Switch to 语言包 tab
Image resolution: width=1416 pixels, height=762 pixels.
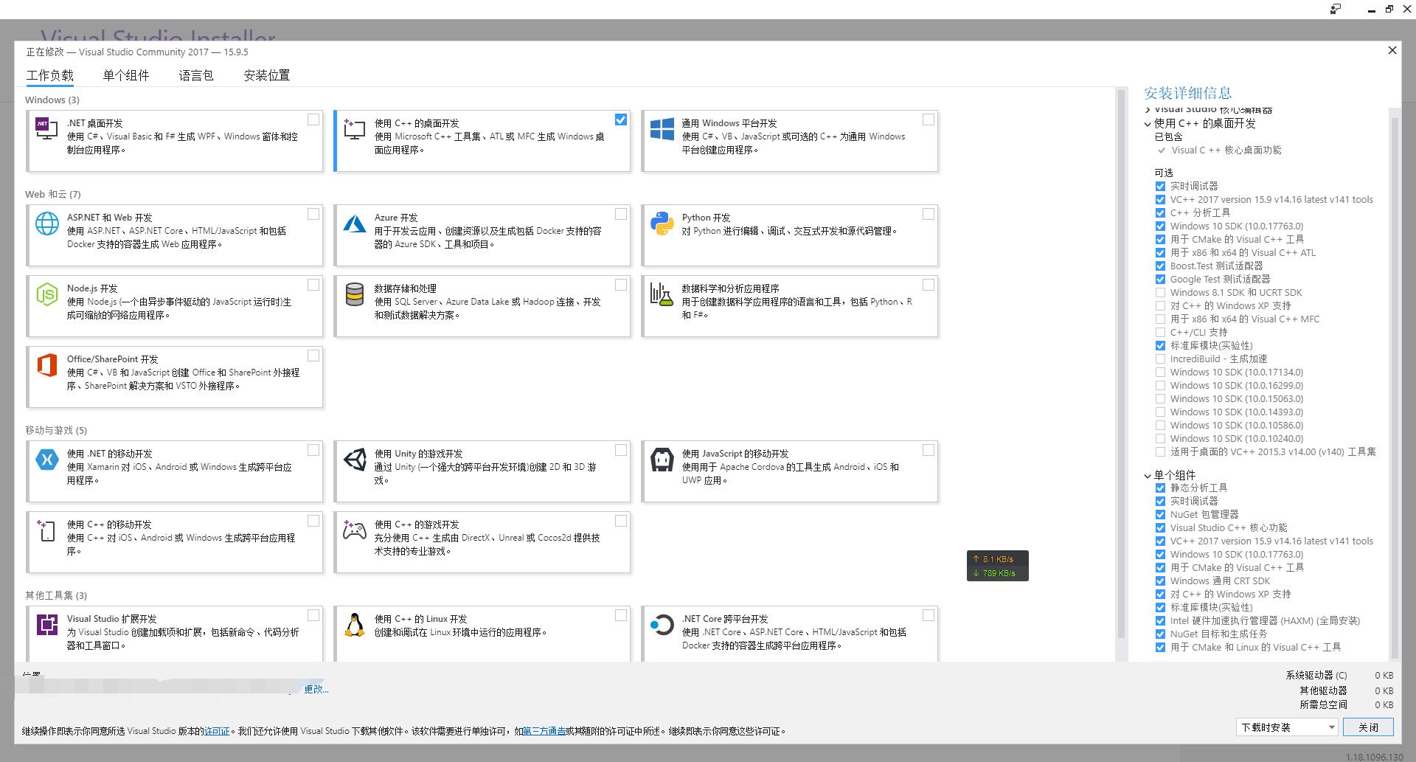click(196, 75)
